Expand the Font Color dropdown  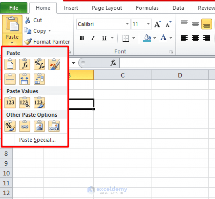tap(171, 38)
